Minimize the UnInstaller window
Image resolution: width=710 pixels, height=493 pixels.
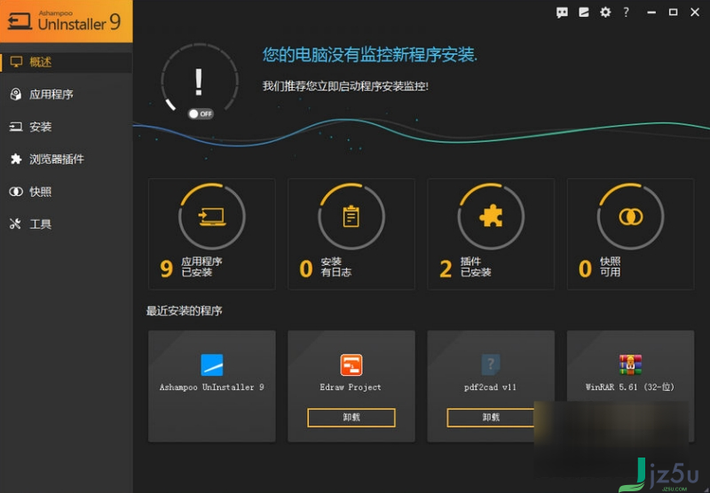click(x=651, y=12)
